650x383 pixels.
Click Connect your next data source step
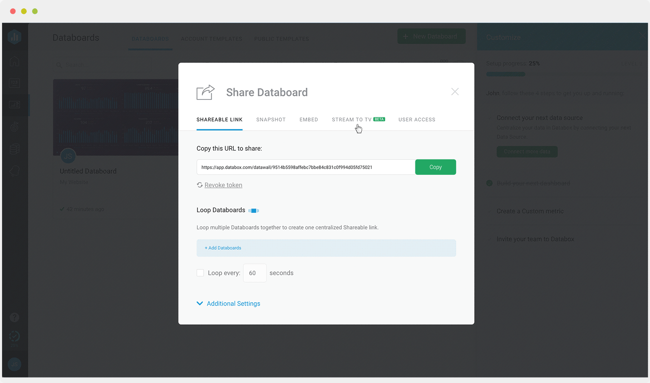pyautogui.click(x=540, y=118)
